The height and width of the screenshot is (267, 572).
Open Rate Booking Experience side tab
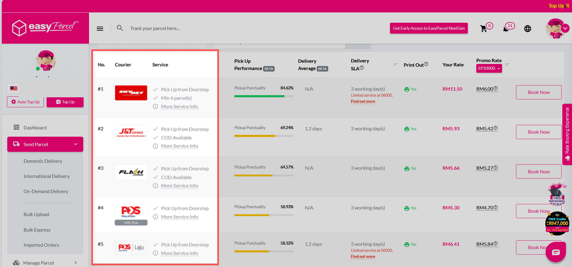coord(567,134)
